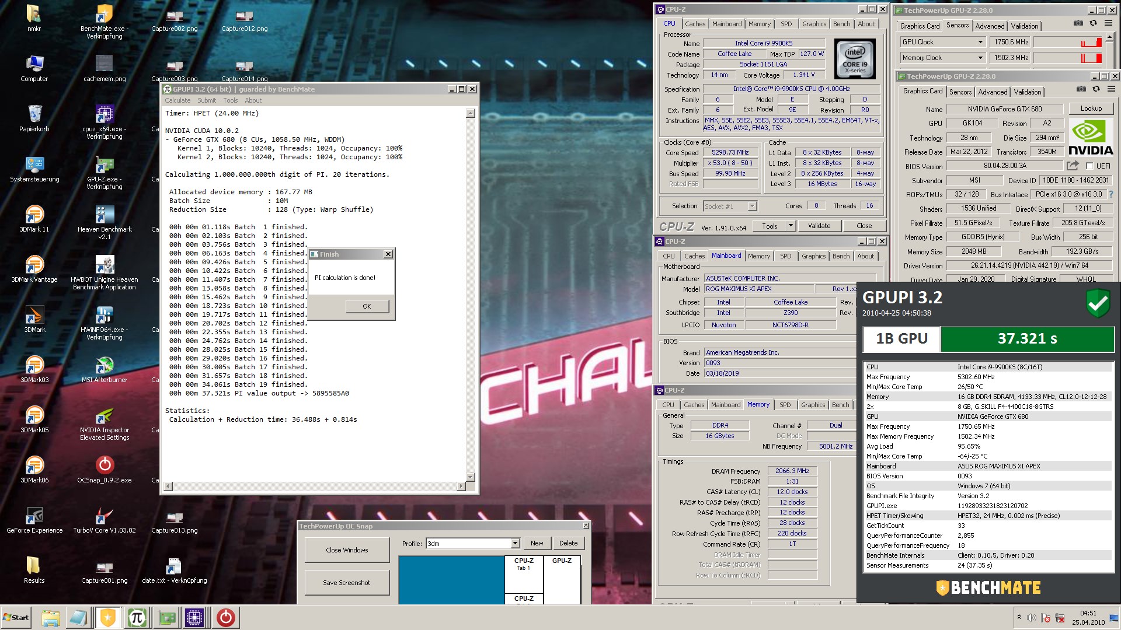
Task: Toggle UEFI checkbox in GPU-Z
Action: click(1089, 166)
